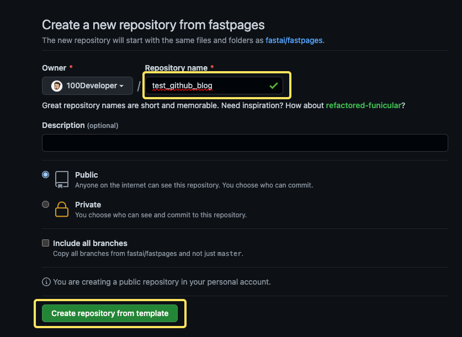Viewport: 462px width, 337px height.
Task: Click the Owner dropdown caret arrow
Action: point(121,86)
